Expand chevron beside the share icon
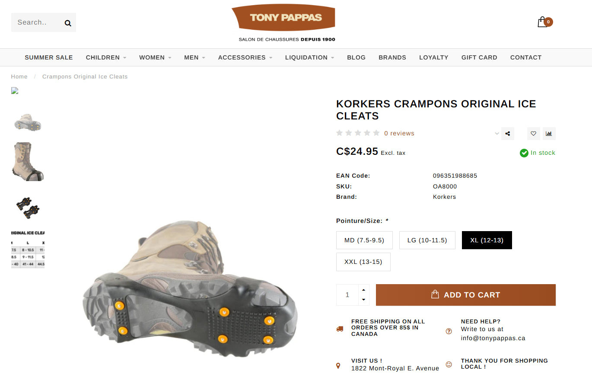Image resolution: width=592 pixels, height=379 pixels. click(497, 134)
